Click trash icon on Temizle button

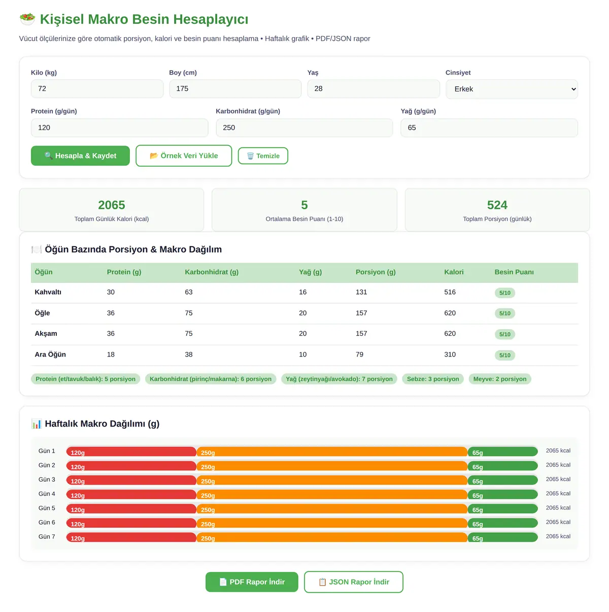coord(250,156)
